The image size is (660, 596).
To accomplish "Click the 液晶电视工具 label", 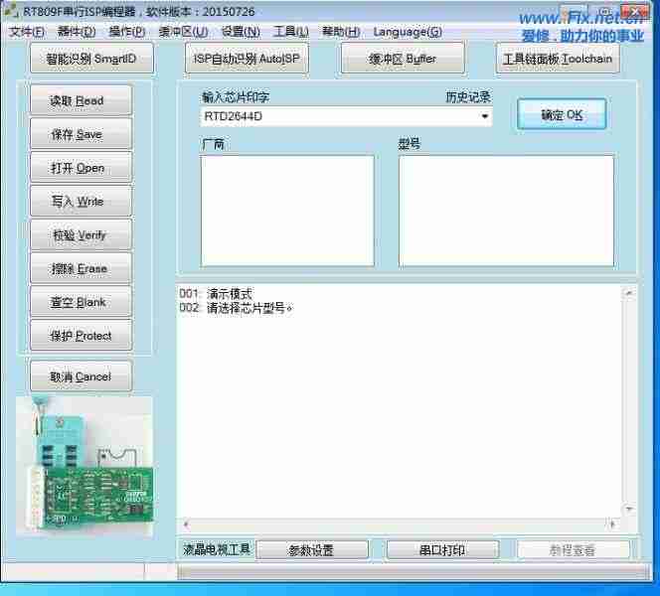I will pyautogui.click(x=217, y=549).
